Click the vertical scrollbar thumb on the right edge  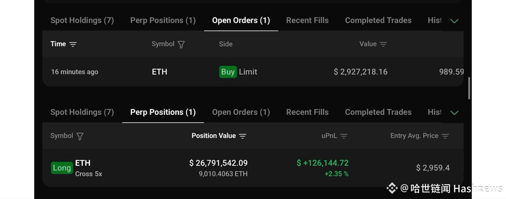(x=469, y=88)
